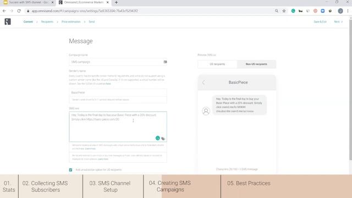Viewport: 352px width, 198px height.
Task: Click the Omnisend logo icon
Action: [8, 21]
